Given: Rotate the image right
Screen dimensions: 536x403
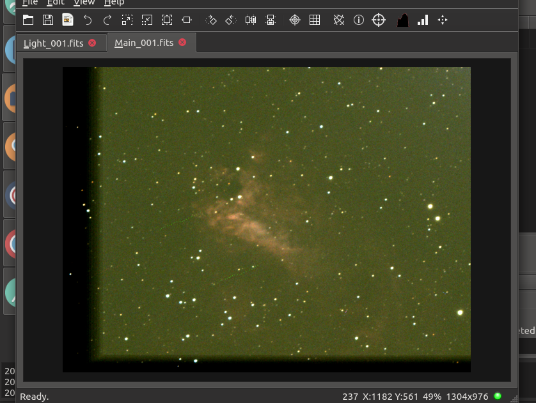Looking at the screenshot, I should (211, 20).
